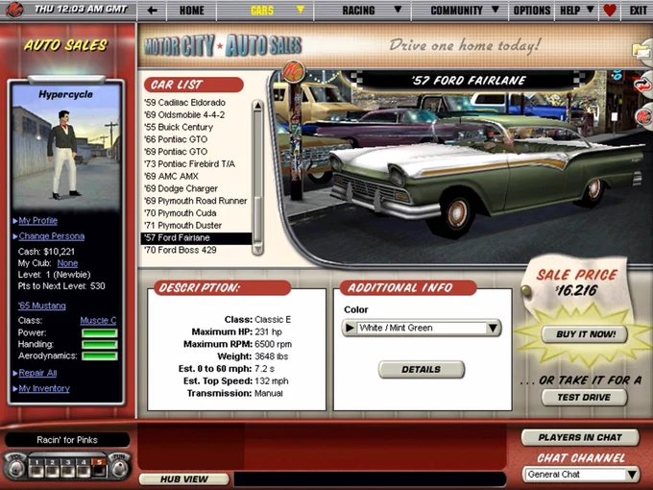Select radio preset button 3
653x490 pixels.
(68, 468)
